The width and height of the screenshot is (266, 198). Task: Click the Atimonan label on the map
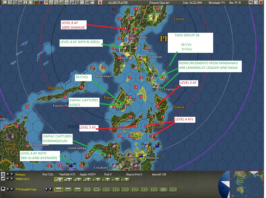coord(154,56)
